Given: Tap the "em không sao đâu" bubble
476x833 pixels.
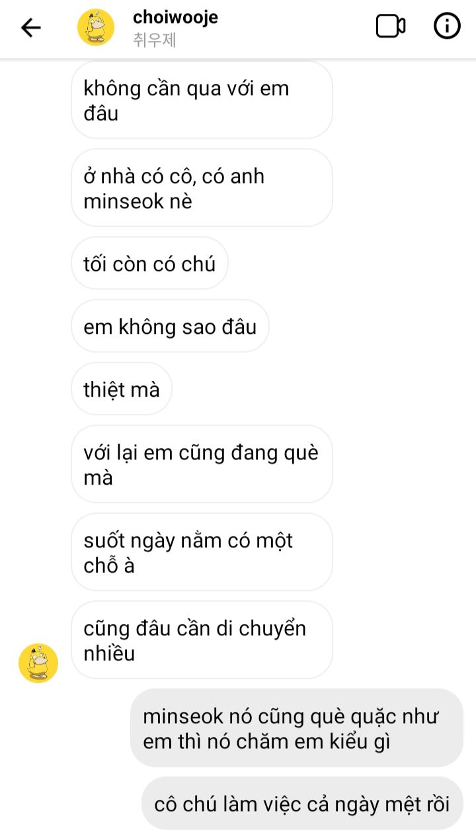Looking at the screenshot, I should point(170,327).
